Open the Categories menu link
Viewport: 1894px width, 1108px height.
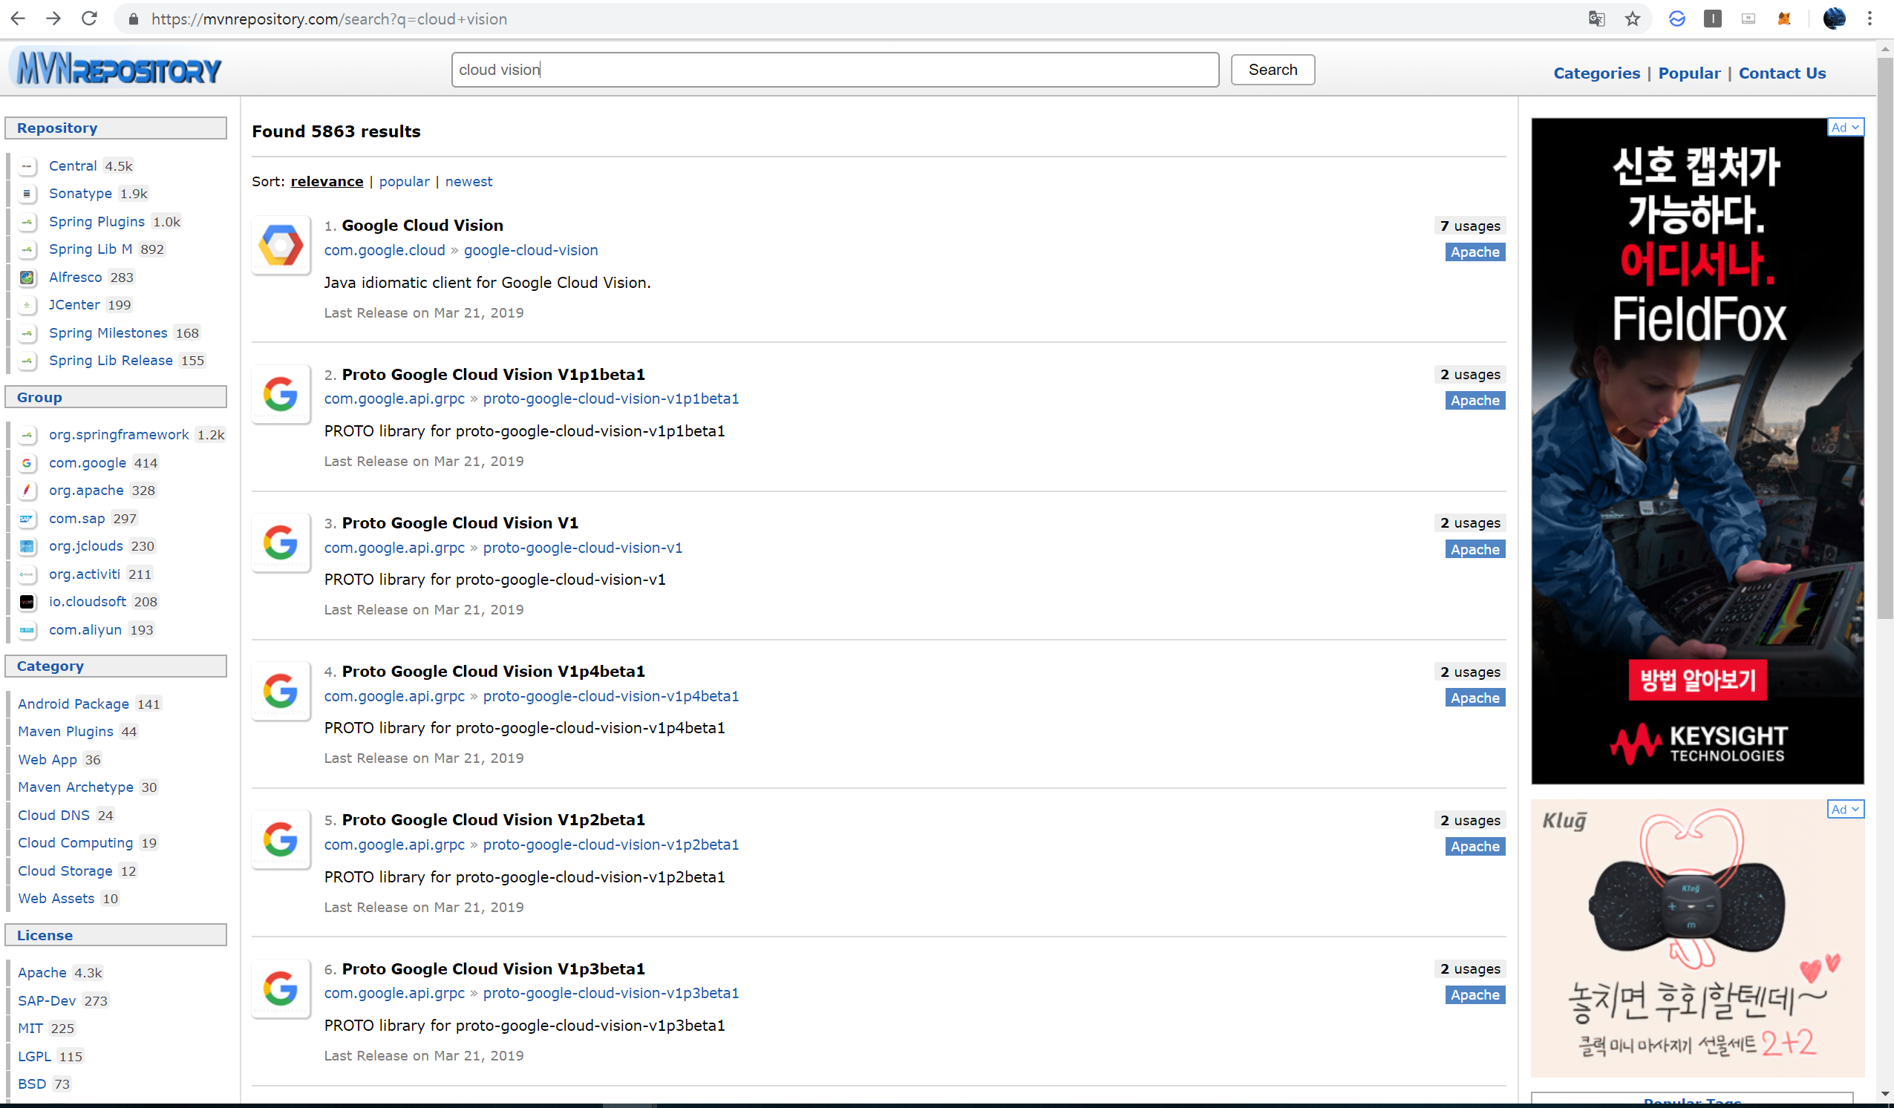[x=1596, y=73]
